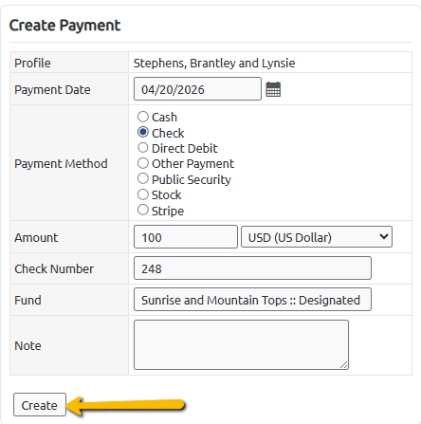Click the Note row label
Image resolution: width=421 pixels, height=424 pixels.
click(27, 345)
